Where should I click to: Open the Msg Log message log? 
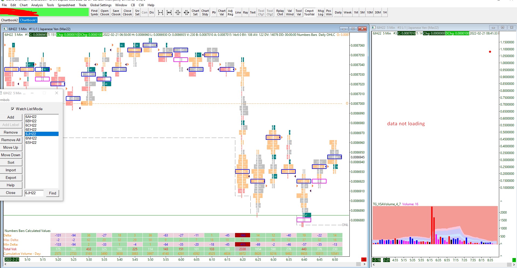click(321, 12)
